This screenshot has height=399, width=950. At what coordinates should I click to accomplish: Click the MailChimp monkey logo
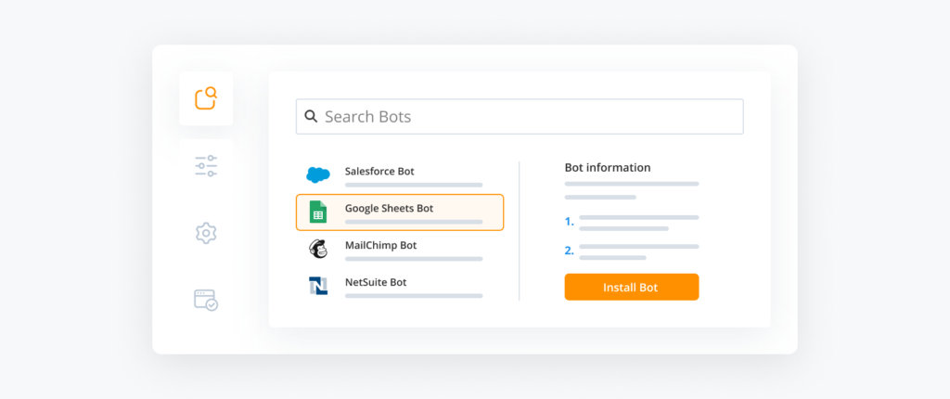[x=318, y=249]
